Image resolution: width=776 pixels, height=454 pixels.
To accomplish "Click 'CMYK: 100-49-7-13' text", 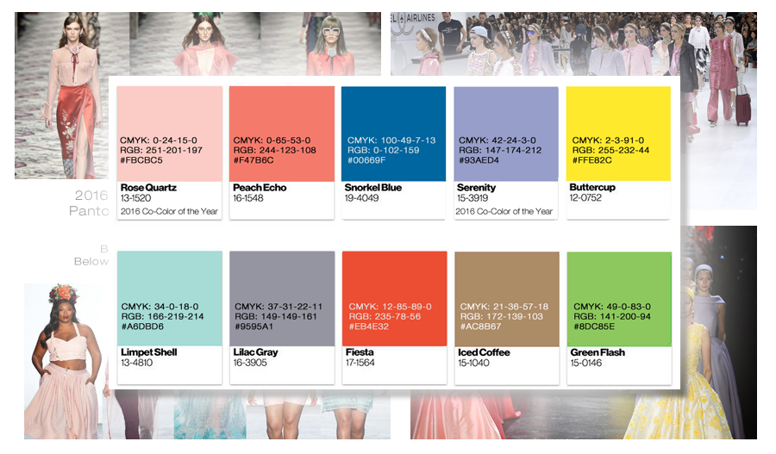I will (391, 140).
